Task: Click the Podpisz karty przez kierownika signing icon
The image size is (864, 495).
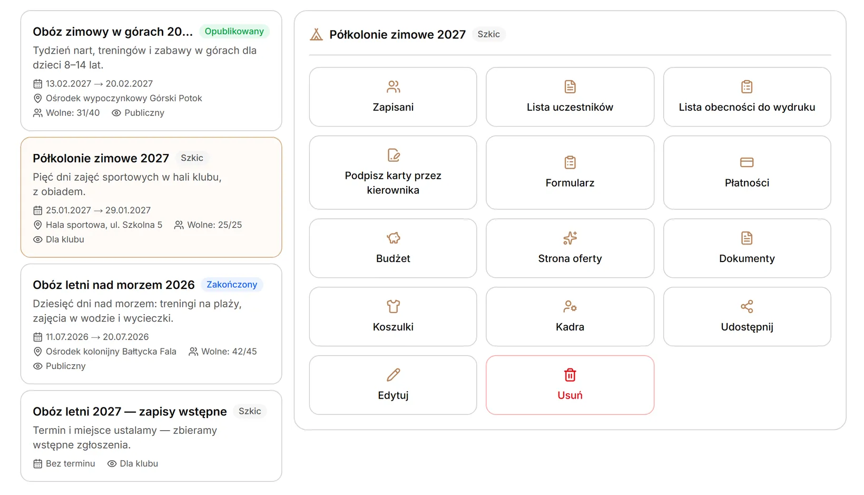Action: [393, 155]
